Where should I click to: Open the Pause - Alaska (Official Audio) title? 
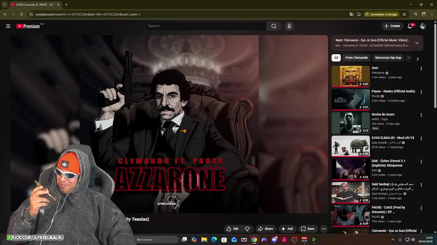[393, 91]
